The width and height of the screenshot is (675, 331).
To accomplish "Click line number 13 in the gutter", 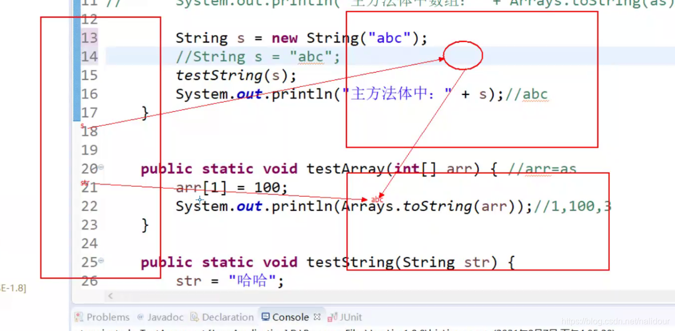I will pyautogui.click(x=89, y=38).
